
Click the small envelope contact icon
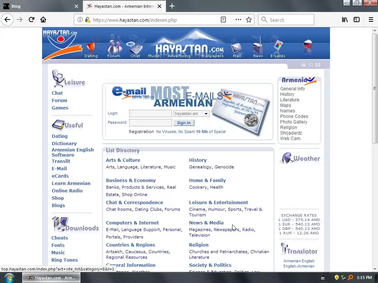(x=318, y=64)
